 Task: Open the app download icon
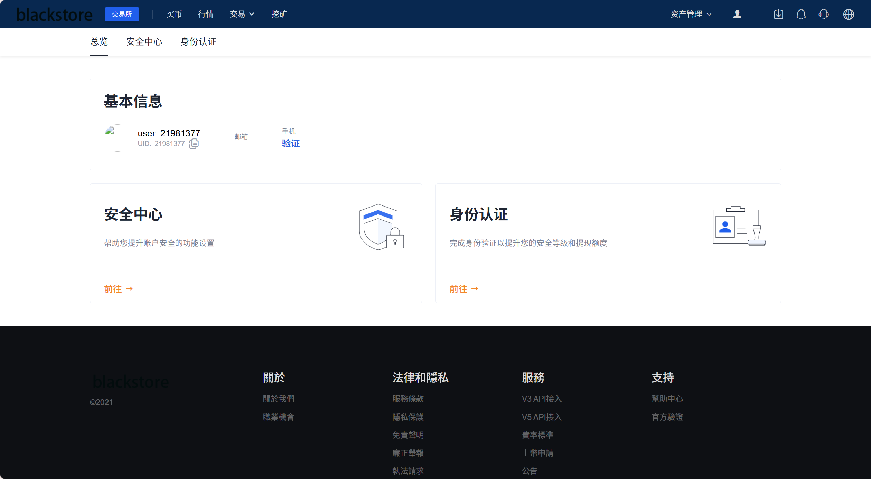[x=778, y=14]
